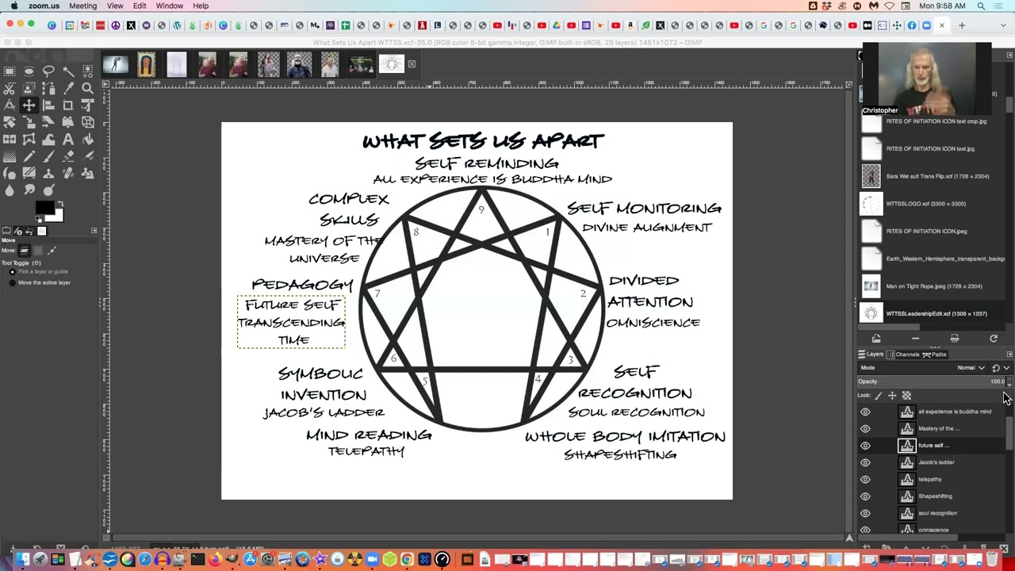Select the Gradient tool
This screenshot has width=1015, height=571.
coord(10,156)
